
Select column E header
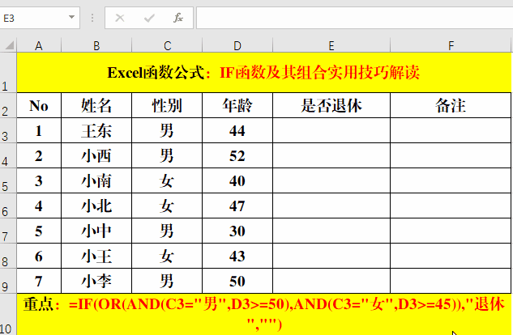[331, 45]
